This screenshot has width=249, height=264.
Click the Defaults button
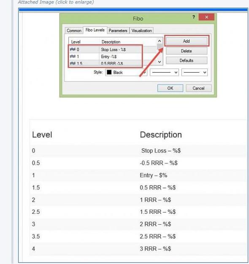187,60
